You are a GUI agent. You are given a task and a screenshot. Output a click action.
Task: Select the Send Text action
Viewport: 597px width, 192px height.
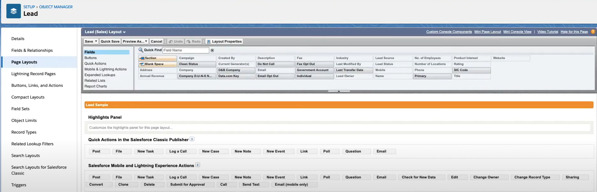click(x=254, y=184)
